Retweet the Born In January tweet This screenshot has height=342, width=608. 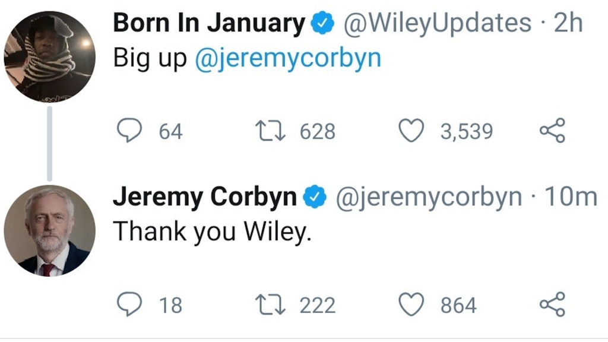tap(270, 131)
